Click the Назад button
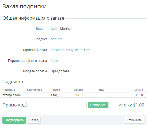Screen dimensions: 147x125 pyautogui.click(x=34, y=120)
